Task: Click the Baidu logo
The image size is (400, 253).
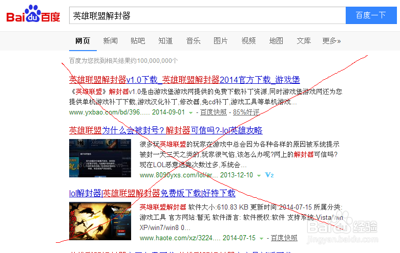Action: pyautogui.click(x=33, y=14)
